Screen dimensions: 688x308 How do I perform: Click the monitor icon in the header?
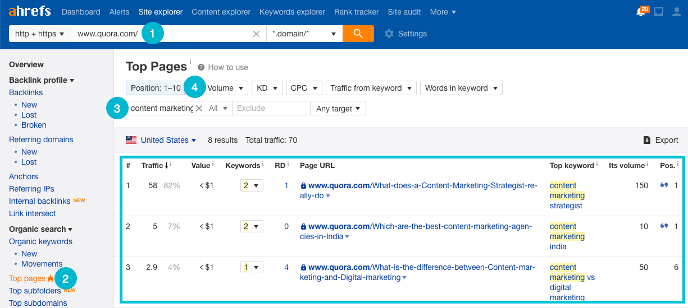click(x=659, y=12)
